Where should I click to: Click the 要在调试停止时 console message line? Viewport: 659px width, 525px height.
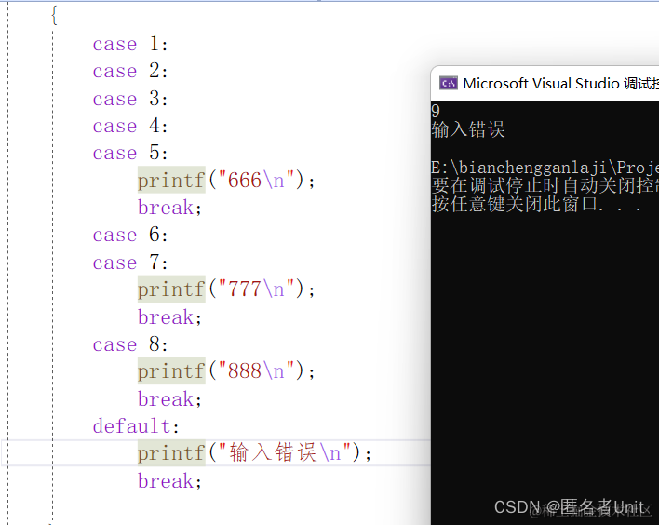[x=545, y=185]
